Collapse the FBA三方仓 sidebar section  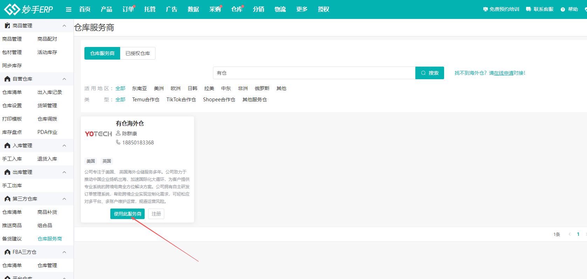click(x=64, y=252)
